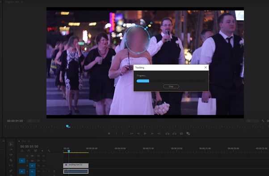
Task: Click timeline panel timecode 00:00:01:00
Action: [x=29, y=146]
